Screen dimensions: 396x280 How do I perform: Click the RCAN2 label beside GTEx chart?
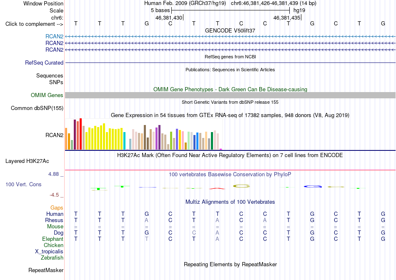(x=54, y=135)
